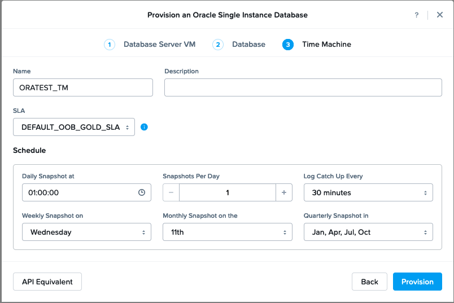The height and width of the screenshot is (303, 454).
Task: Open the SLA dropdown
Action: [x=74, y=127]
